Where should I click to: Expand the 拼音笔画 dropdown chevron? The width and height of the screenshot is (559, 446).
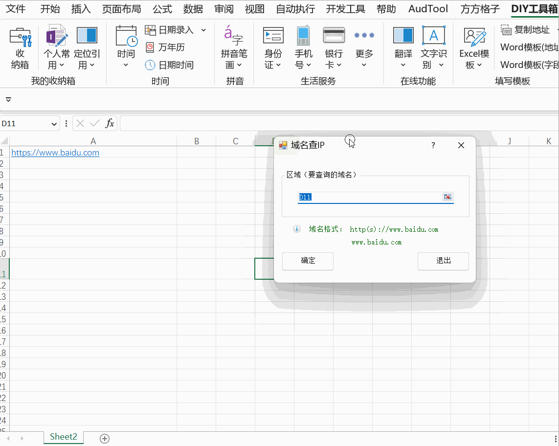(239, 65)
